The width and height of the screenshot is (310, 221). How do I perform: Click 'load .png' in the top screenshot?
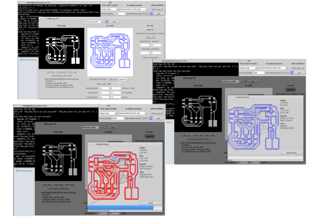click(50, 72)
